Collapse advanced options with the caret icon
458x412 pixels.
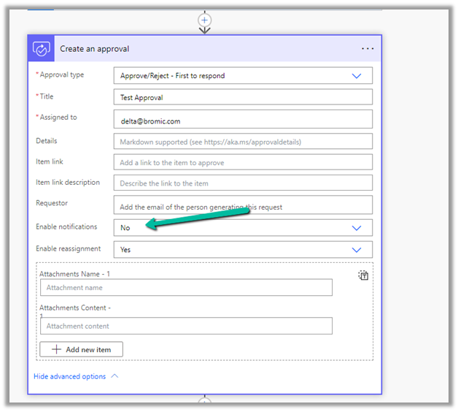[114, 376]
